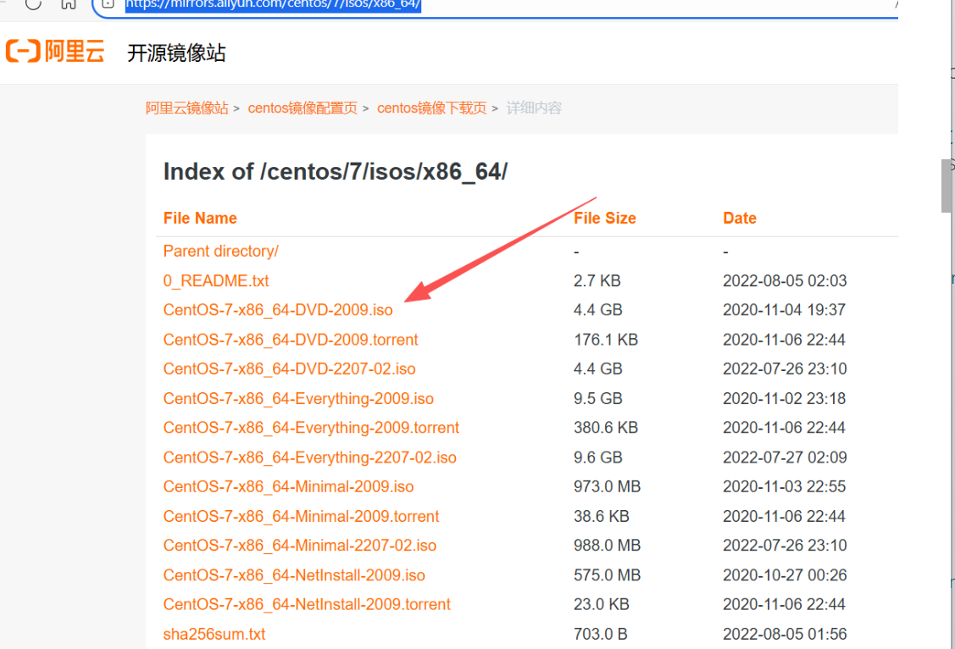Download CentOS-7-x86_64-Everything-2009.iso
This screenshot has width=955, height=649.
point(298,399)
